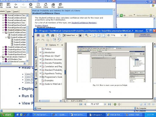This screenshot has height=117, width=156.
Task: Select the Hand tool in PDF toolbar
Action: (59, 35)
